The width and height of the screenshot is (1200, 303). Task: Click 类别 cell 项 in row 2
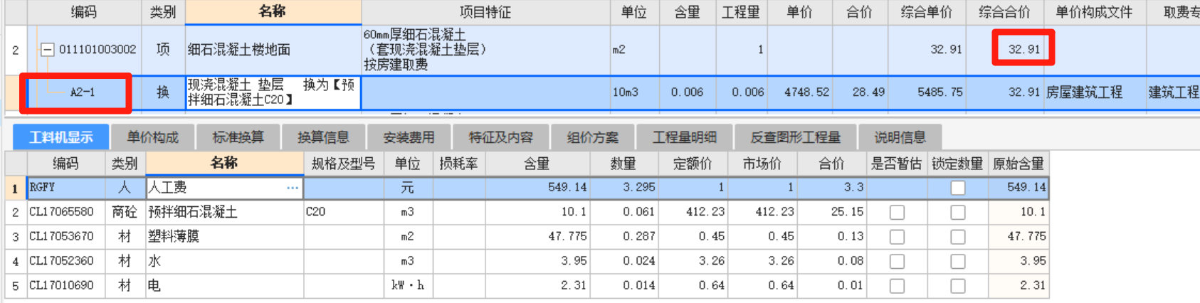pos(163,50)
